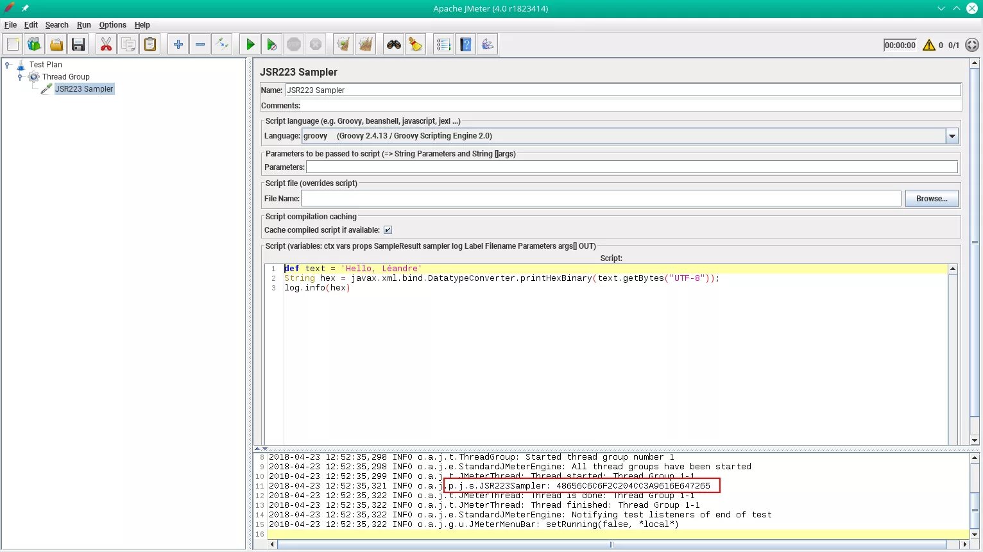This screenshot has height=552, width=983.
Task: Save the test plan with floppy icon
Action: [78, 44]
